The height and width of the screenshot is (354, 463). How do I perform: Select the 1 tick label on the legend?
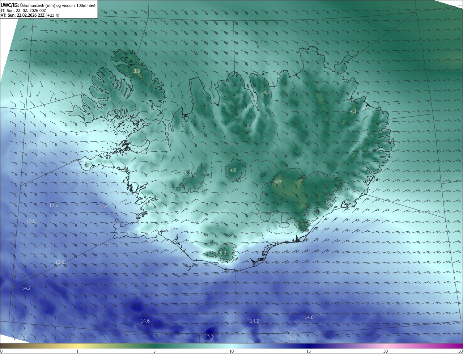click(x=78, y=351)
